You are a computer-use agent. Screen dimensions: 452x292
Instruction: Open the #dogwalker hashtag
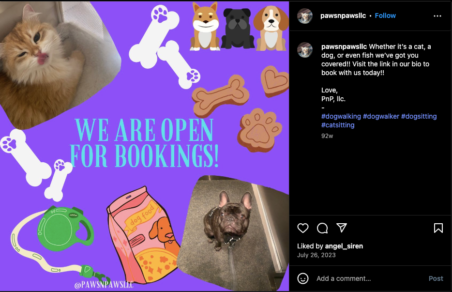(x=381, y=116)
